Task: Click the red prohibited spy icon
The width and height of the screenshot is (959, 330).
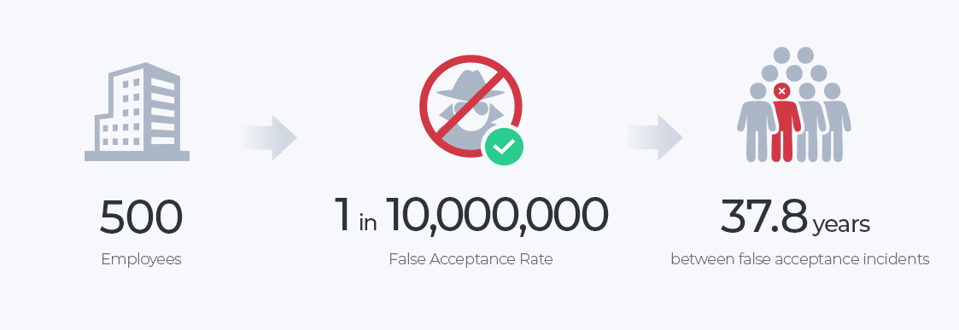Action: pos(471,107)
